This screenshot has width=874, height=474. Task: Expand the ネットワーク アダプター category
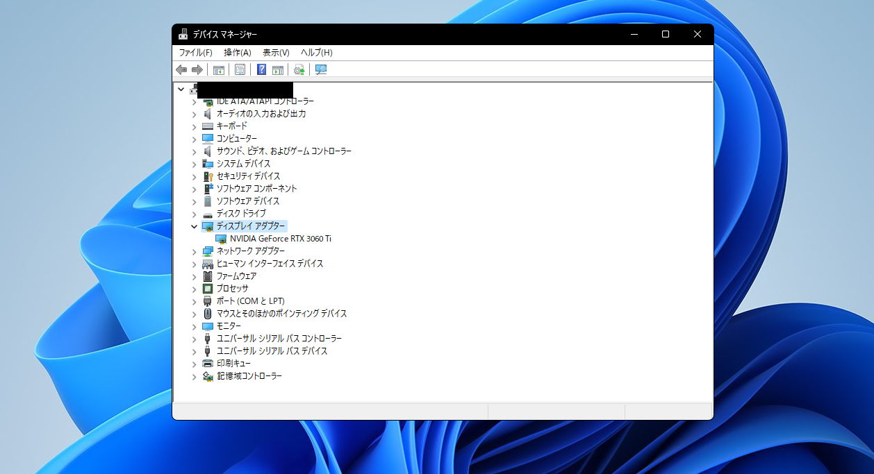click(194, 251)
